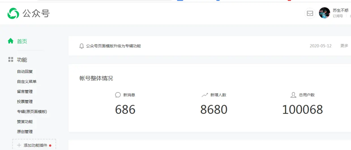Screen dimensions: 351x150
Task: Open 原创管理 menu item
Action: (x=25, y=132)
